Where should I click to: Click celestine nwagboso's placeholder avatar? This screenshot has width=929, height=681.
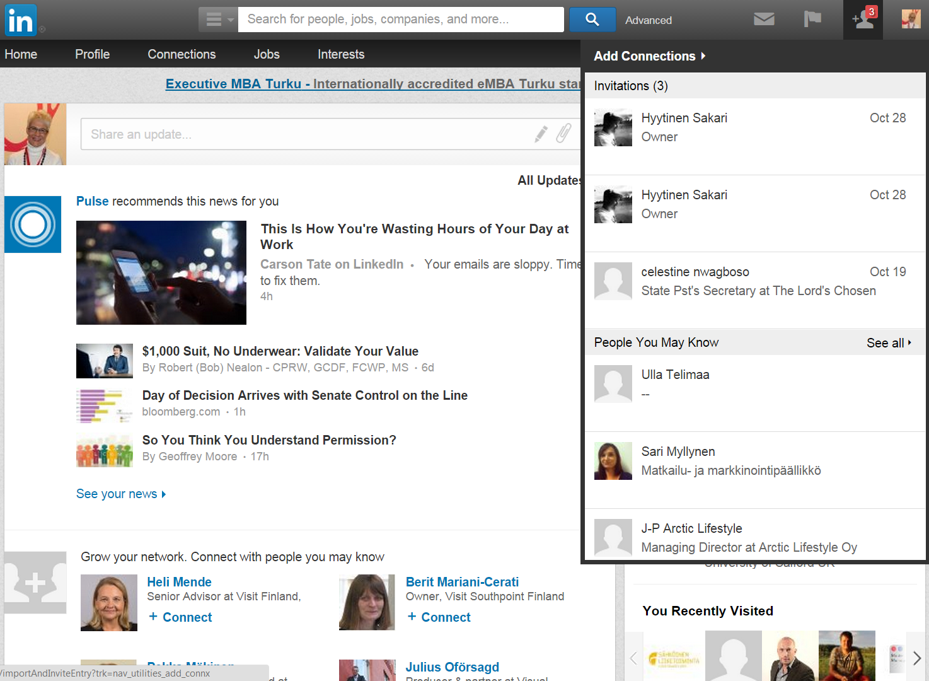point(613,281)
